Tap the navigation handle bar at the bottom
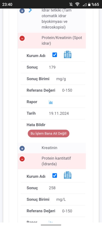This screenshot has width=102, height=227. pyautogui.click(x=51, y=225)
